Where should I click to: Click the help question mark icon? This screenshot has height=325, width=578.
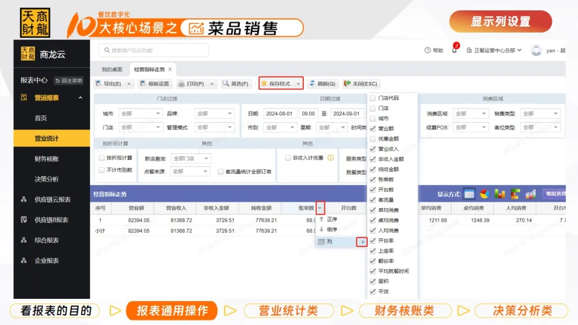427,50
